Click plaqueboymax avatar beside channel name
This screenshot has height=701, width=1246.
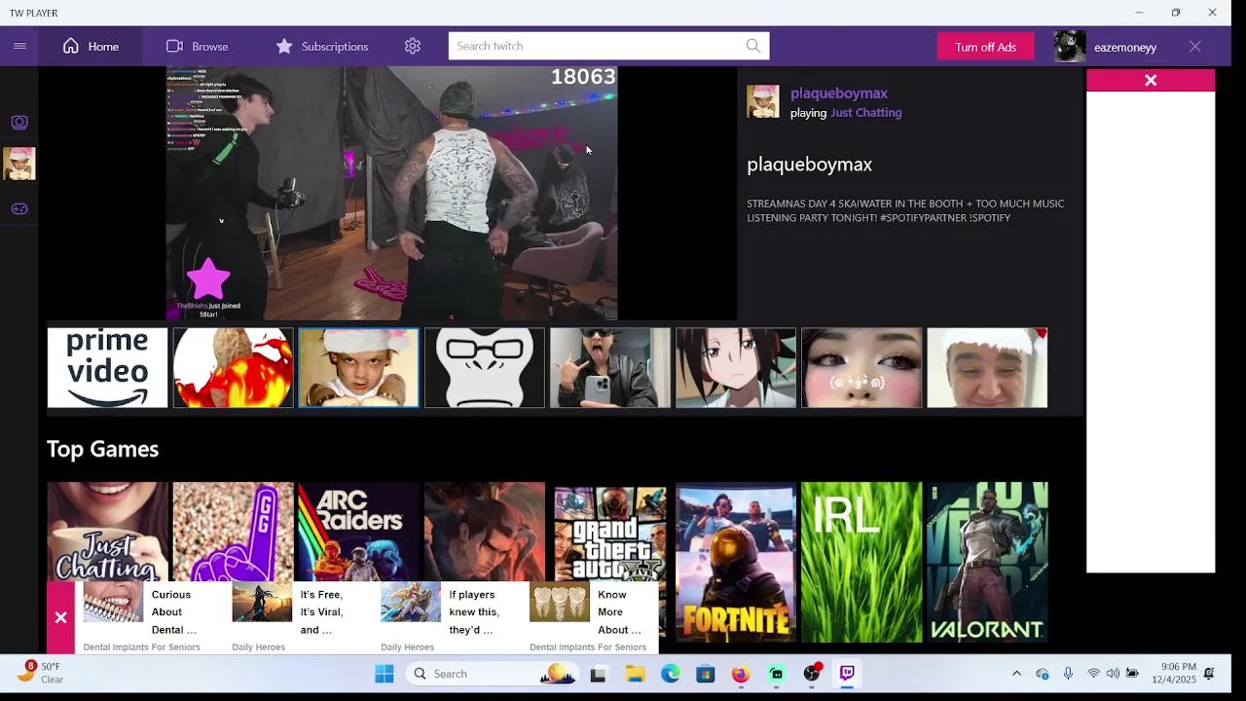pos(763,101)
